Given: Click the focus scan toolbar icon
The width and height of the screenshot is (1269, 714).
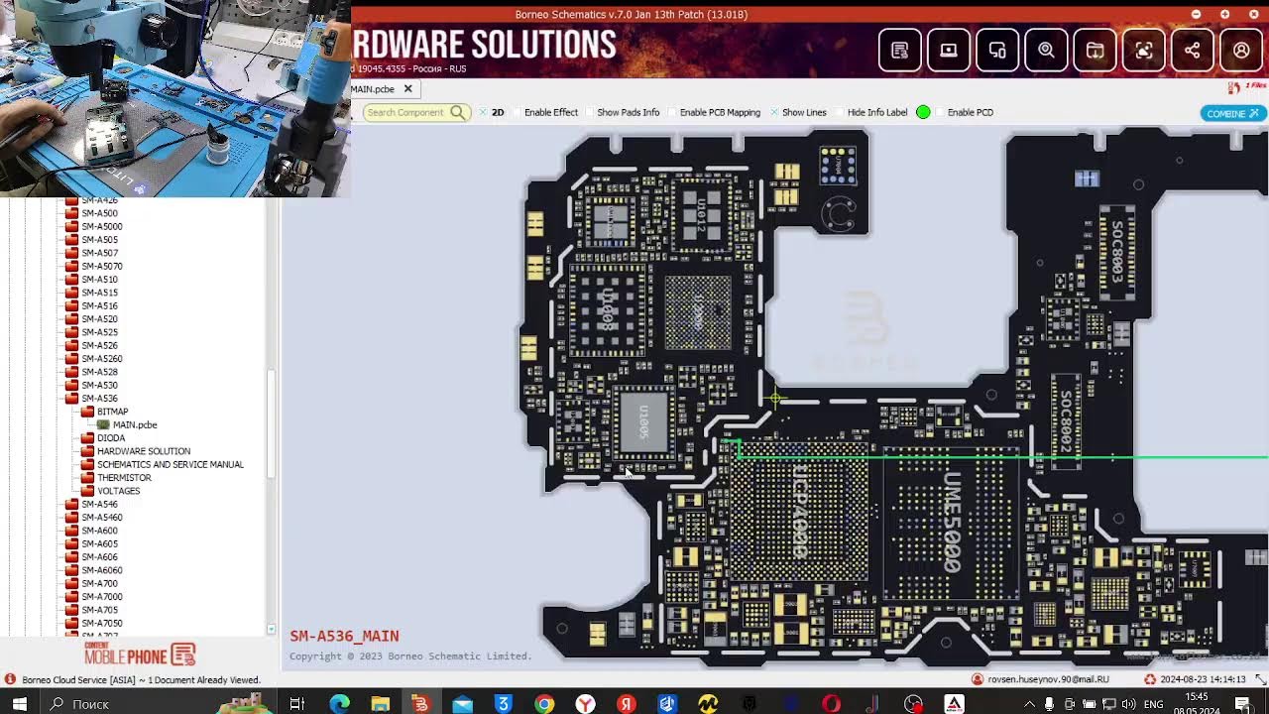Looking at the screenshot, I should click(1143, 51).
